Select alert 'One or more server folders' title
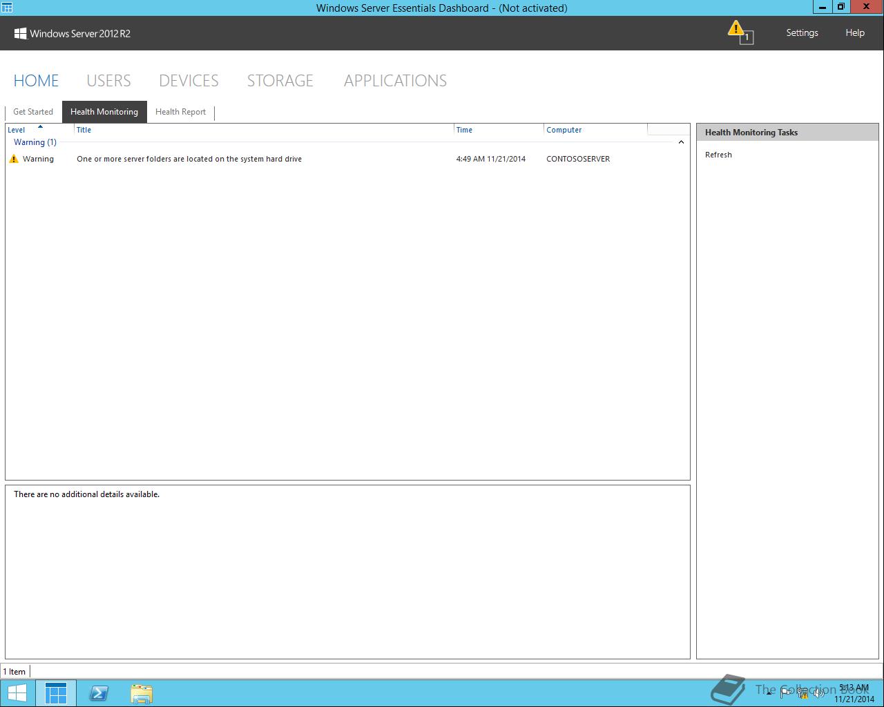The image size is (884, 707). (189, 159)
